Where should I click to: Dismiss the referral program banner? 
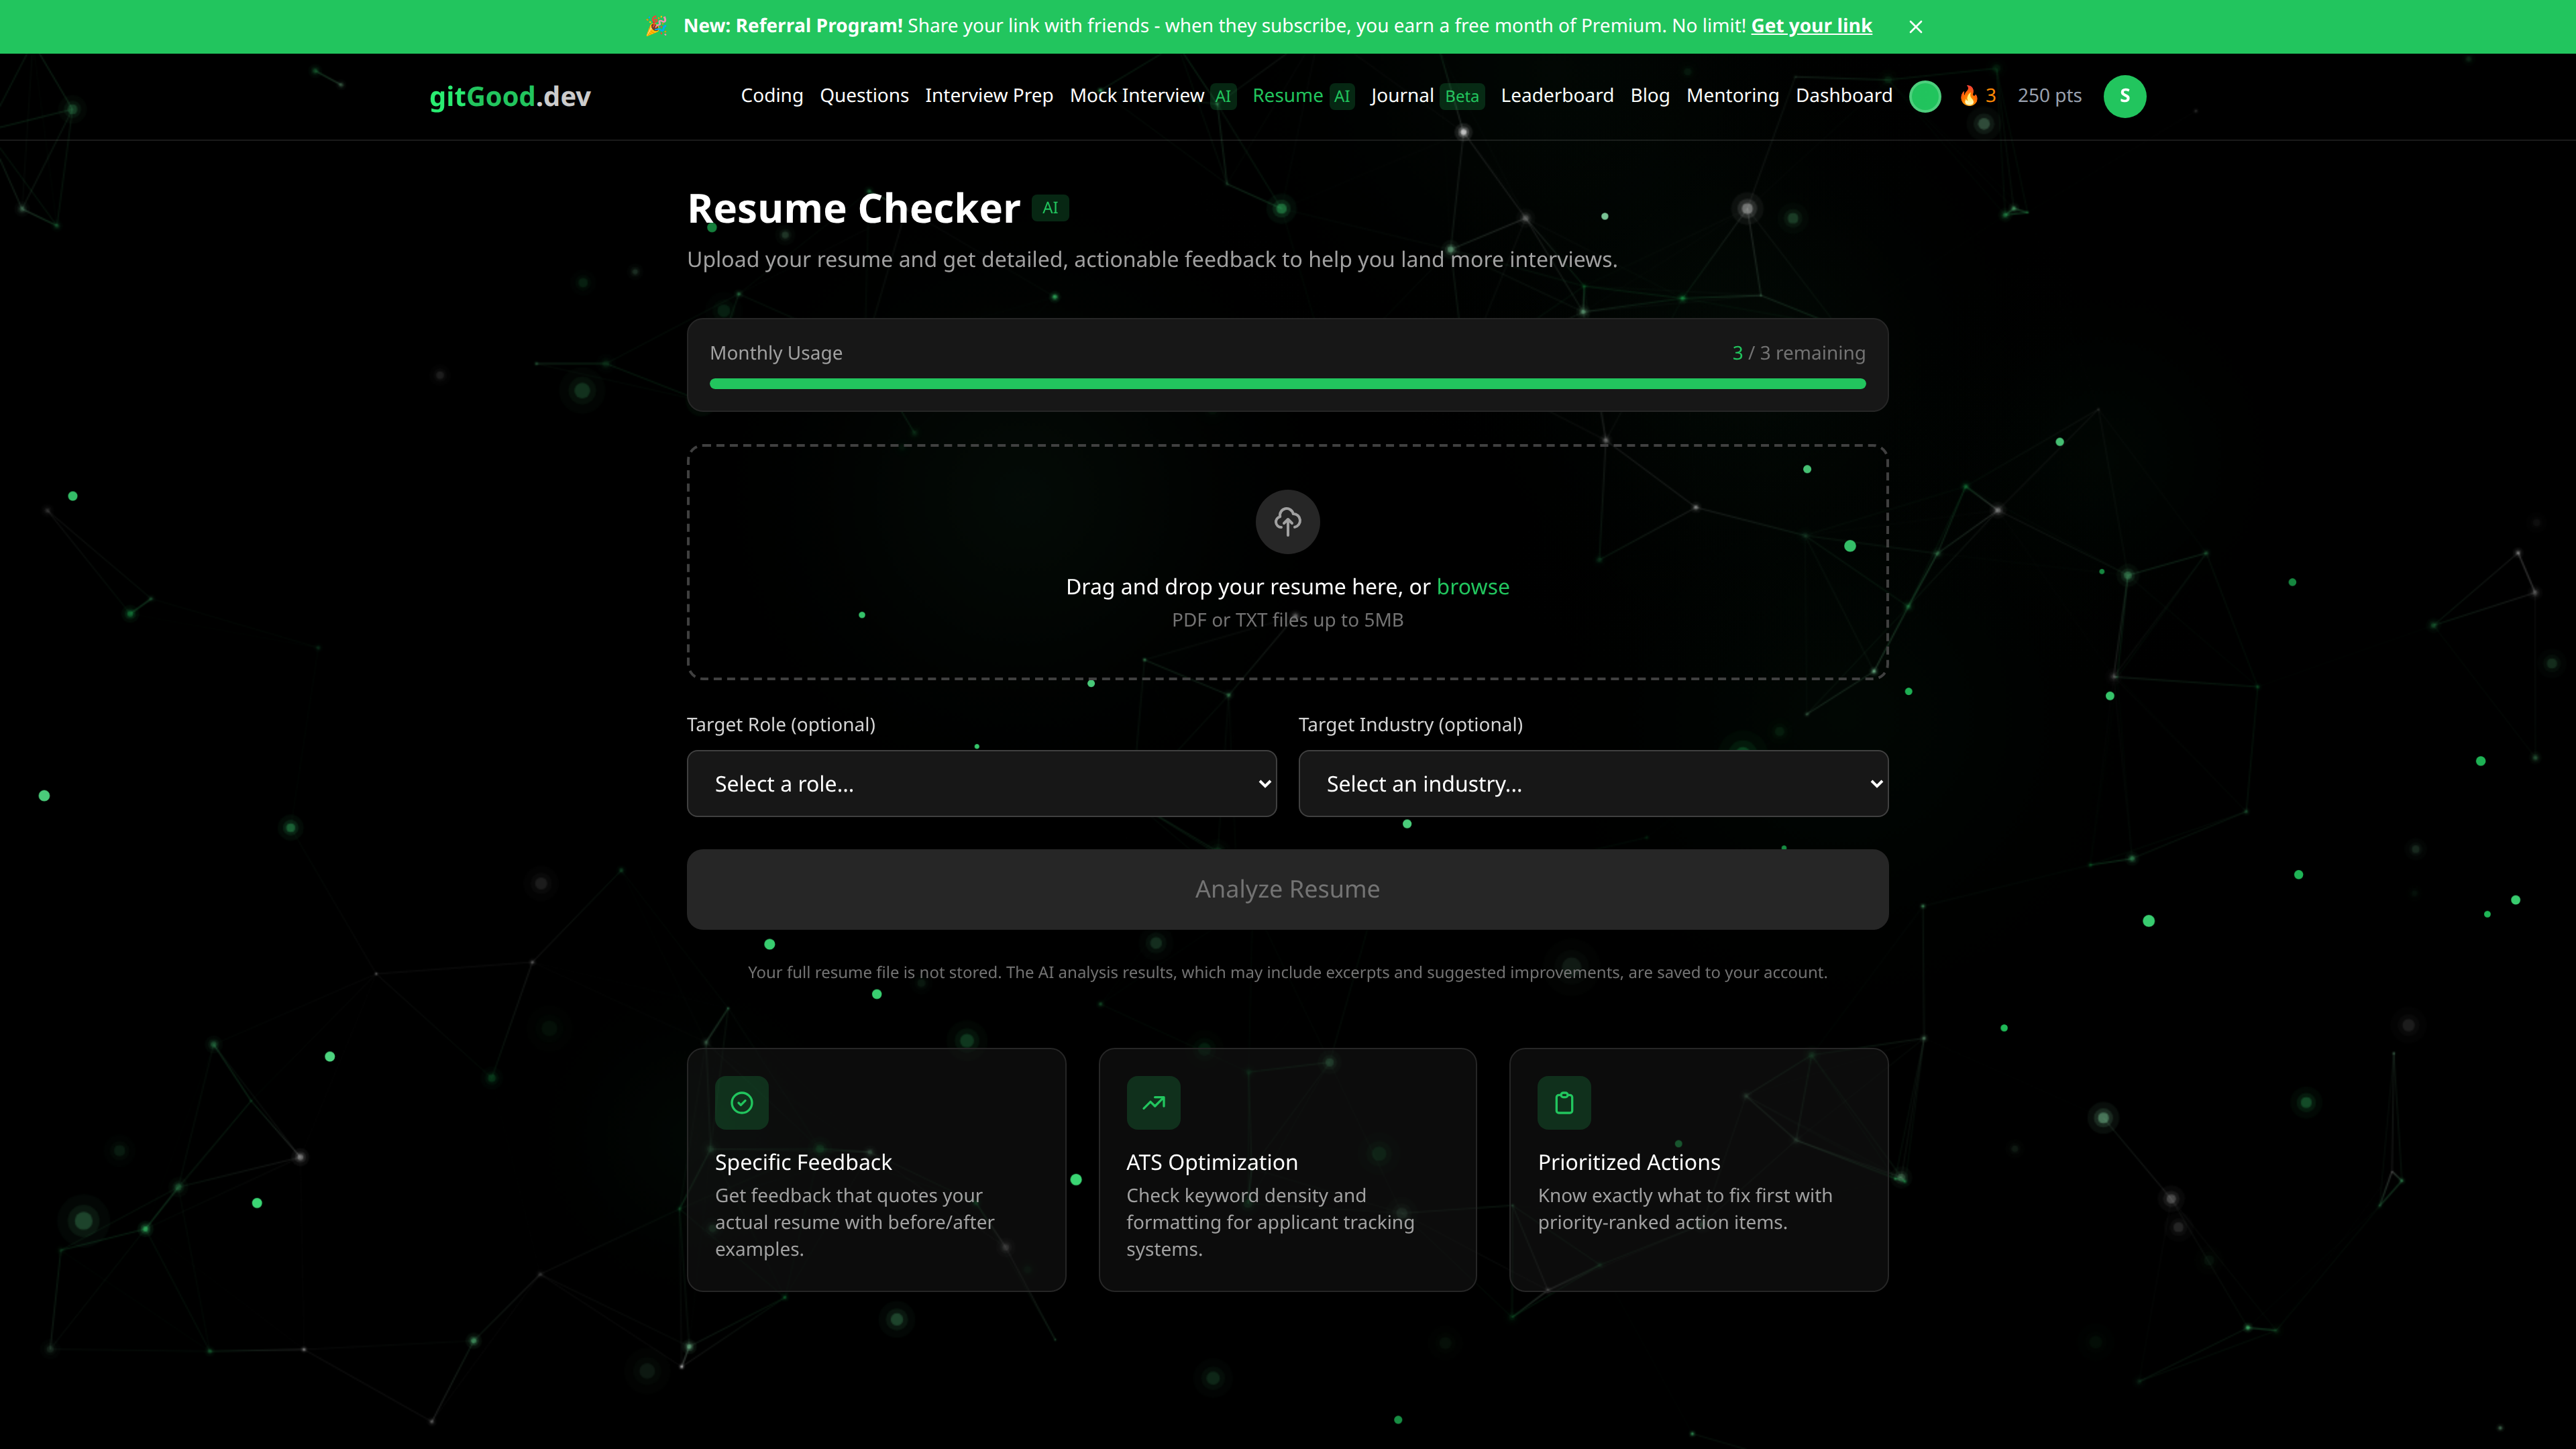[x=1915, y=27]
